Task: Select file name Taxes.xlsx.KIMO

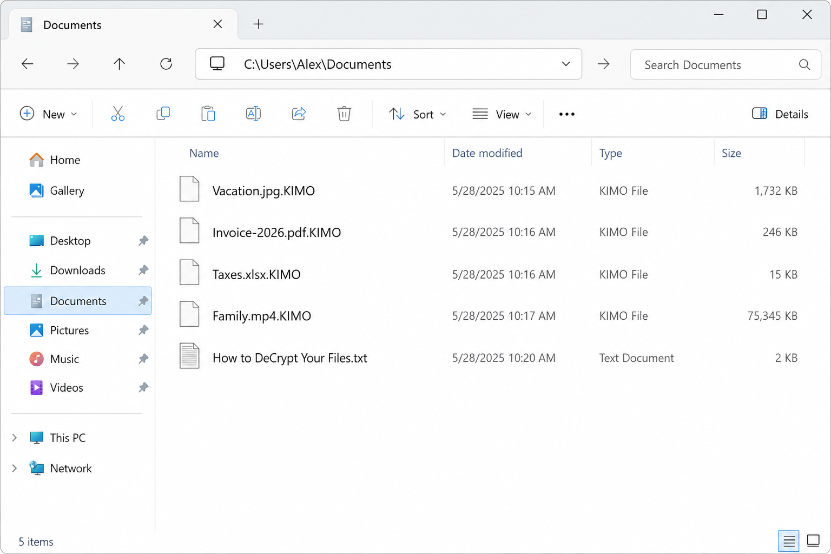Action: tap(256, 274)
